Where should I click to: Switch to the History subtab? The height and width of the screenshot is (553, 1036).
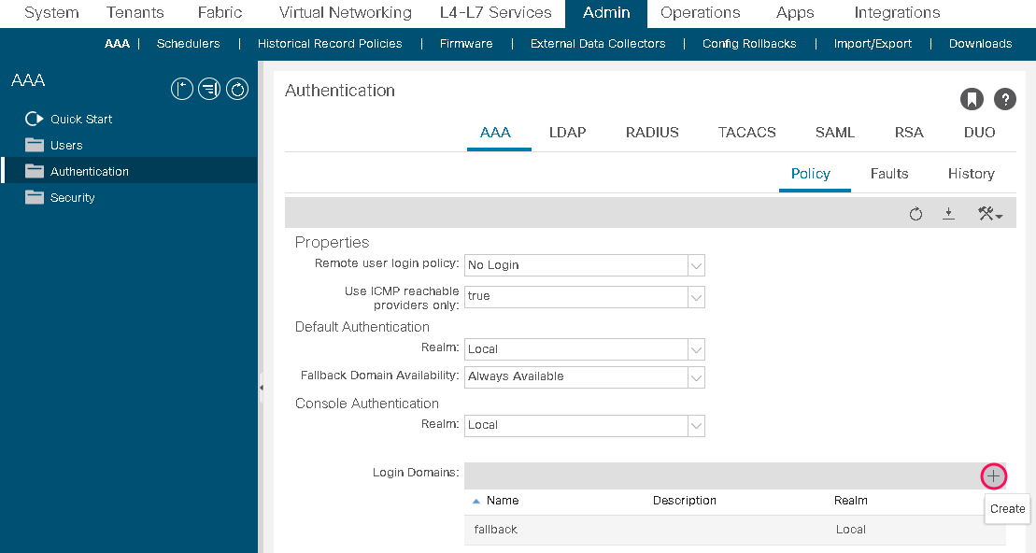pyautogui.click(x=972, y=174)
